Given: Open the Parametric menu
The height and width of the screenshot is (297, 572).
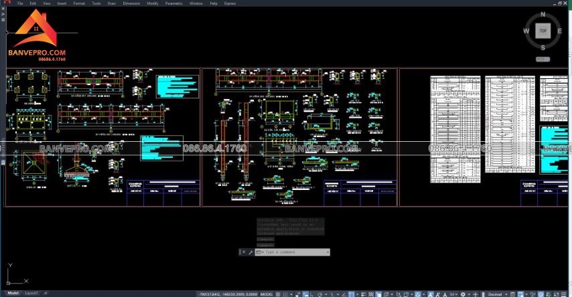Looking at the screenshot, I should (173, 3).
